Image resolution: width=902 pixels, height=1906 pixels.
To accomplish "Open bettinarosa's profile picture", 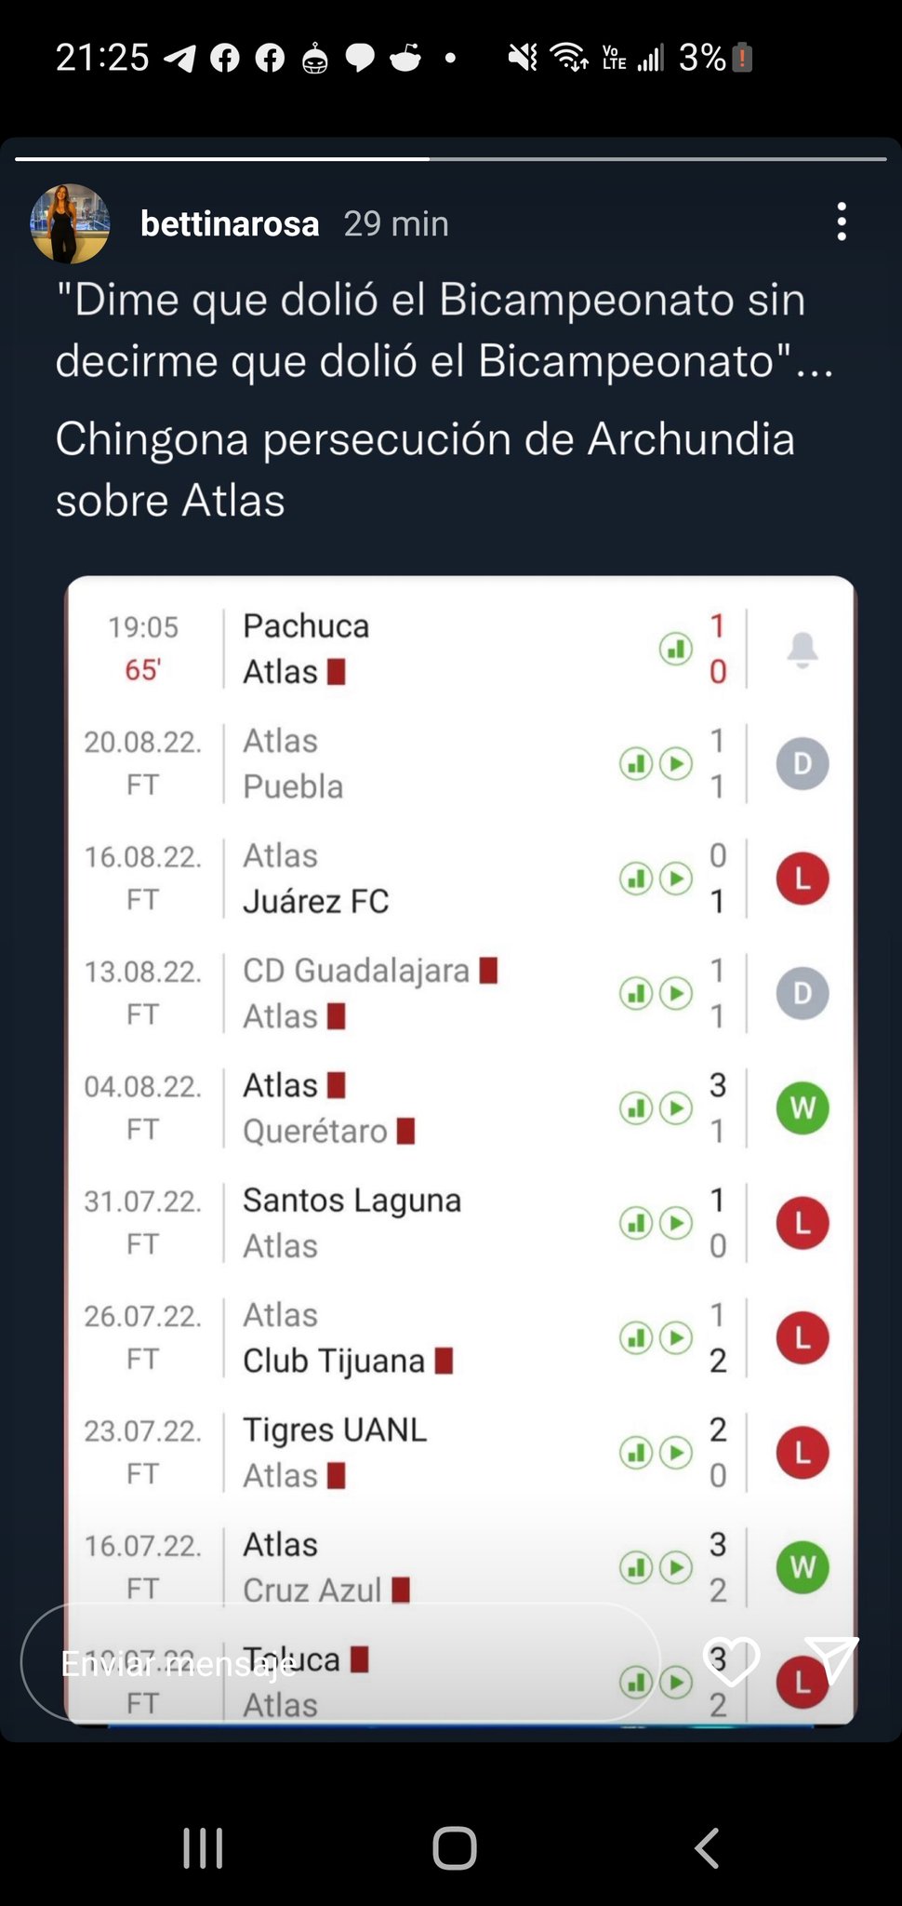I will [x=70, y=223].
